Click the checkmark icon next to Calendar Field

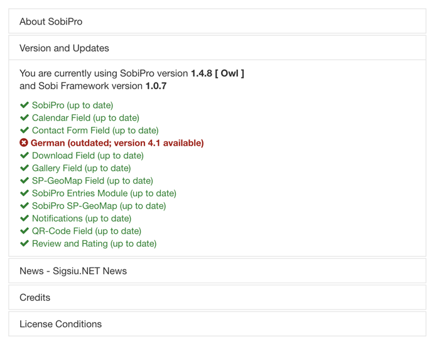pyautogui.click(x=24, y=118)
